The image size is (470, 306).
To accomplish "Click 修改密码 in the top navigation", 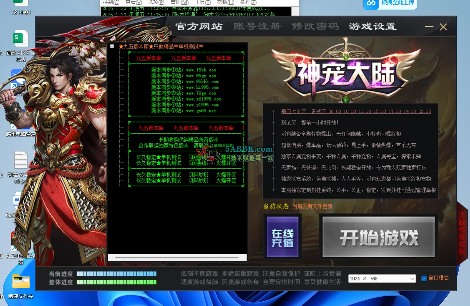I will point(315,27).
